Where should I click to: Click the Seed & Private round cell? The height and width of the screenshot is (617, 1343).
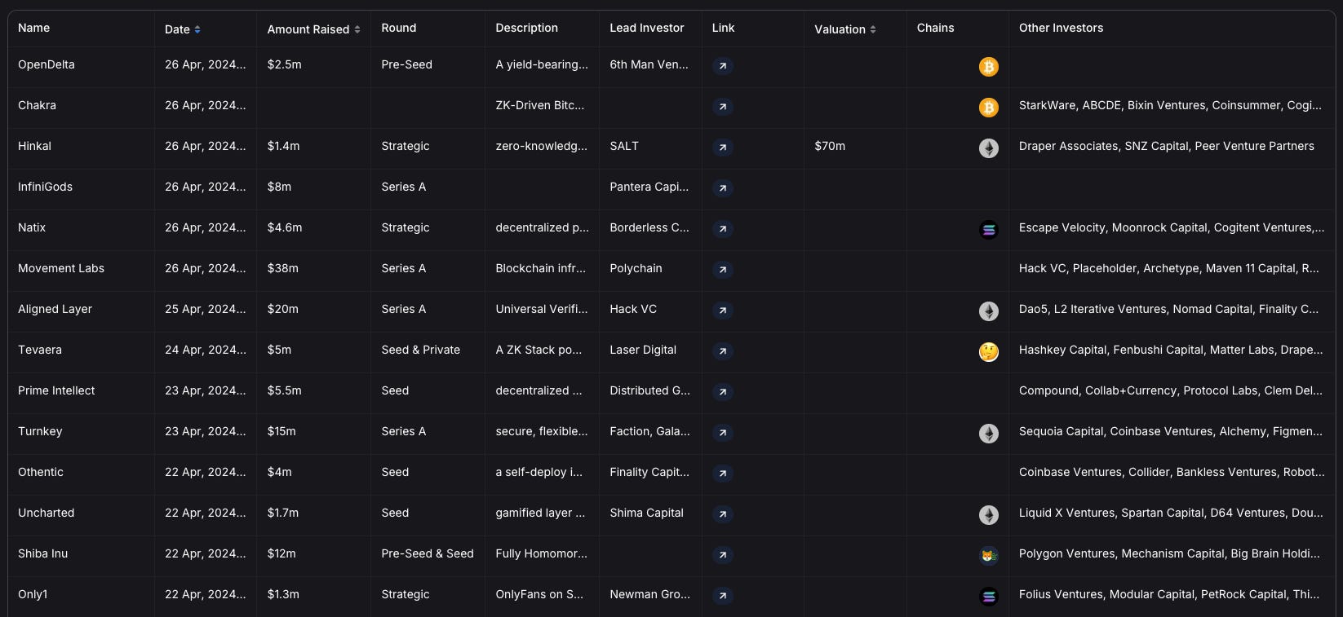421,350
